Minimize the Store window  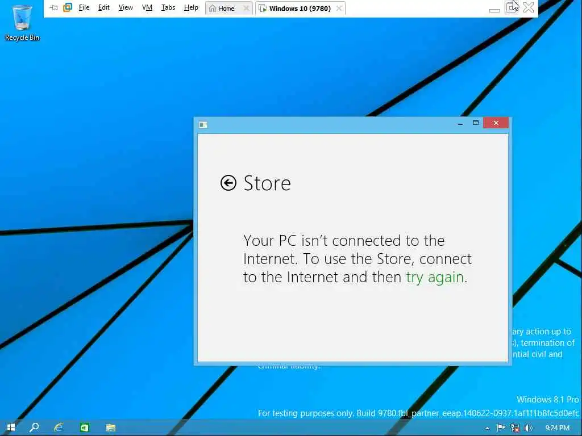point(460,123)
